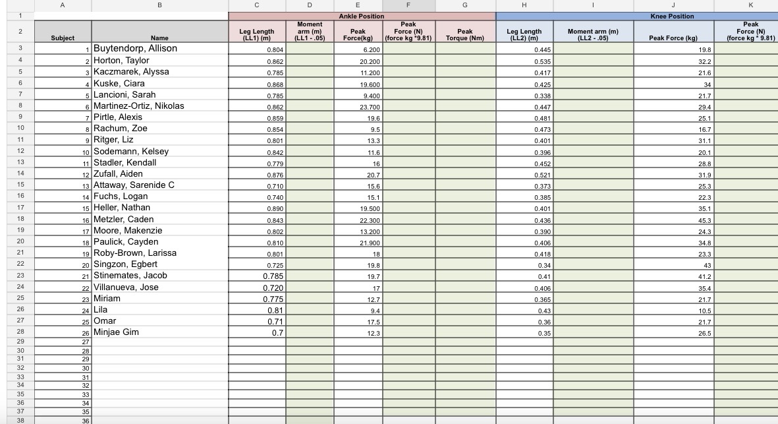Select the cell containing Singzon, Egbert
This screenshot has width=778, height=424.
pos(160,264)
